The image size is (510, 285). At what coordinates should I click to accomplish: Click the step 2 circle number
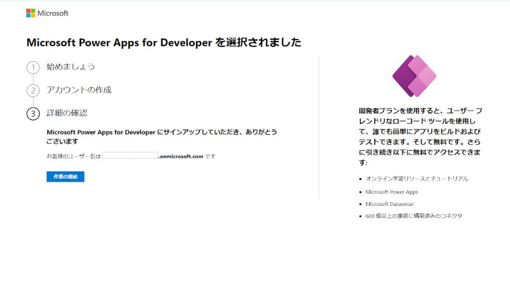click(33, 90)
